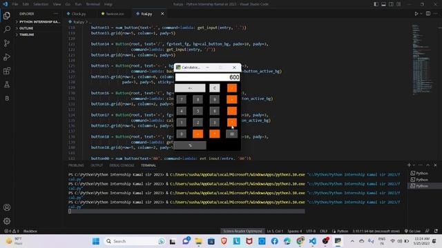The height and width of the screenshot is (248, 442).
Task: Run the Python file with the play icon
Action: (x=416, y=14)
